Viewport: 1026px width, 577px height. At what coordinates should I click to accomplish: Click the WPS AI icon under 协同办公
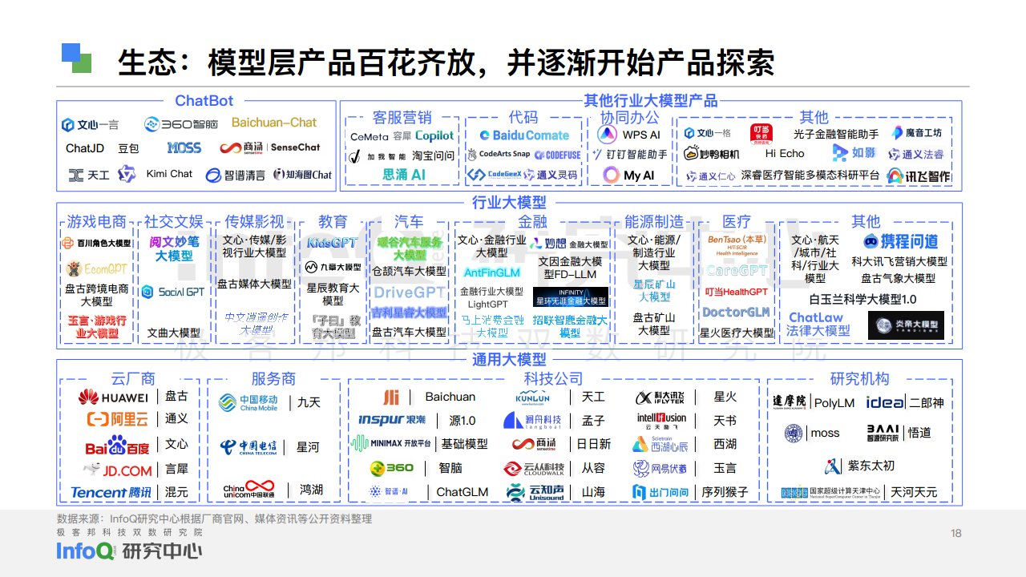click(x=607, y=134)
